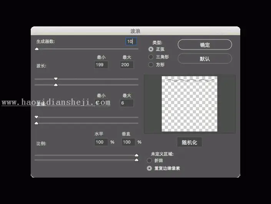Click the 波长 minimum slider handle

[x=56, y=79]
